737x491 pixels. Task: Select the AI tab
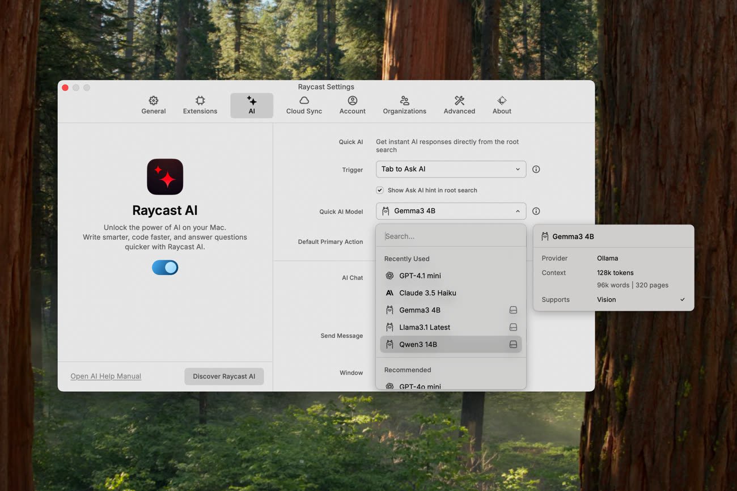coord(252,105)
